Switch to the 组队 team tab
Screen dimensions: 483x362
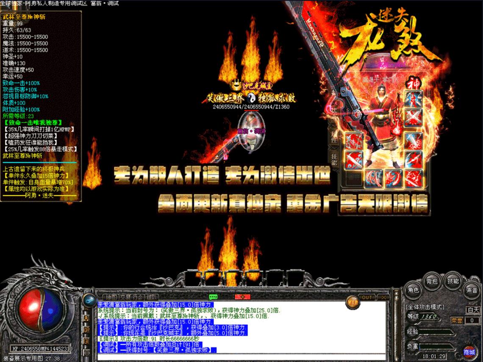pyautogui.click(x=151, y=297)
